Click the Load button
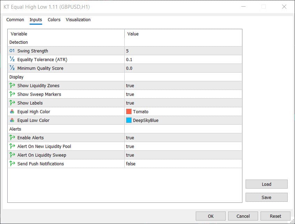This screenshot has width=295, height=224. [266, 184]
